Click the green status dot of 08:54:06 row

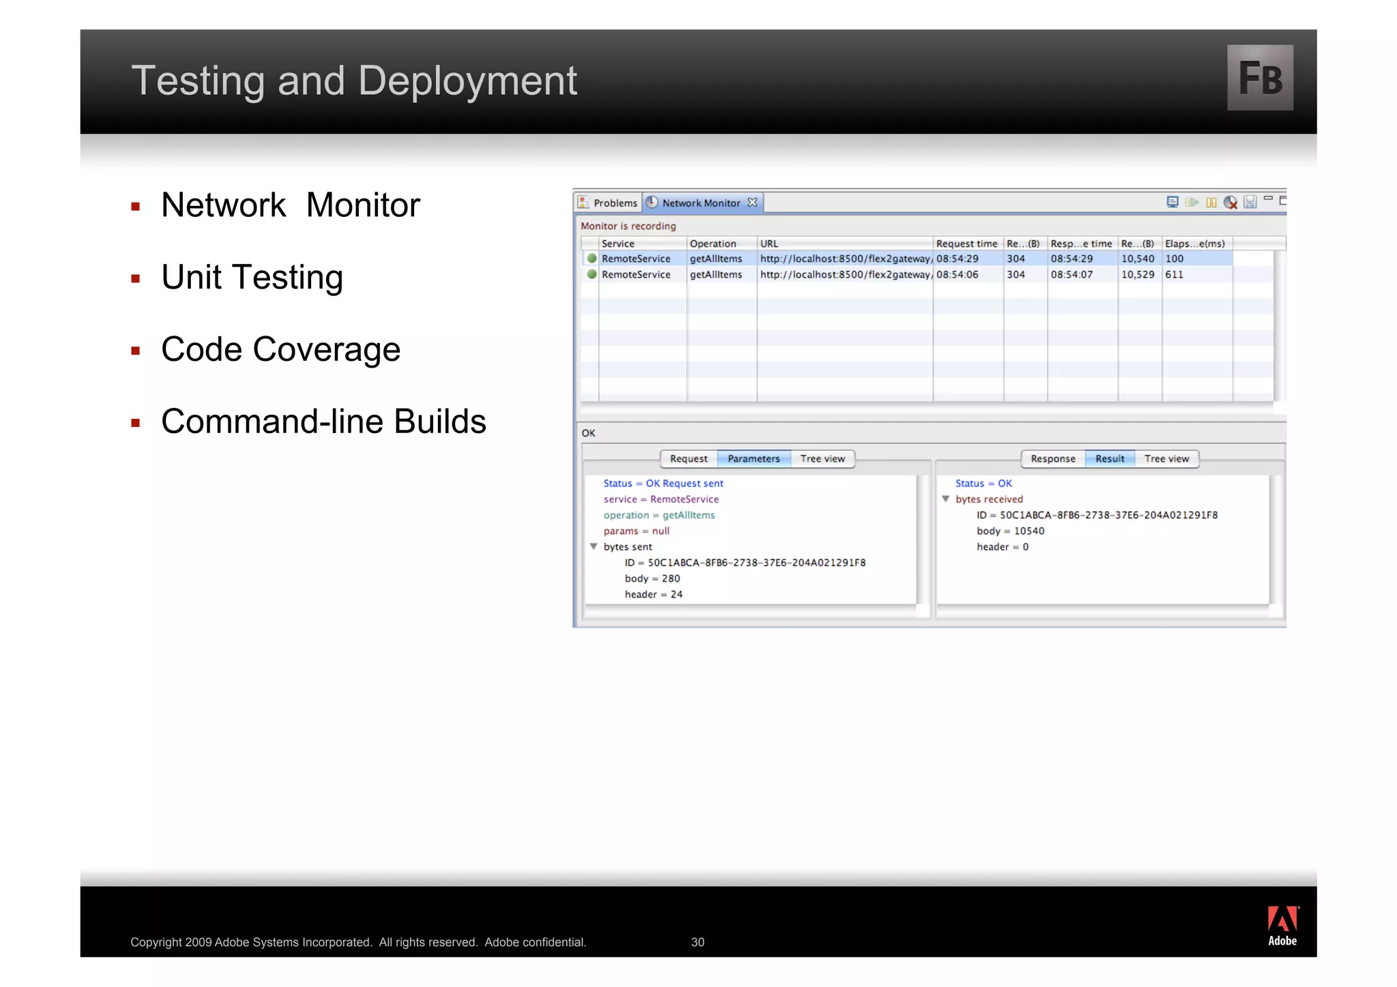(591, 274)
